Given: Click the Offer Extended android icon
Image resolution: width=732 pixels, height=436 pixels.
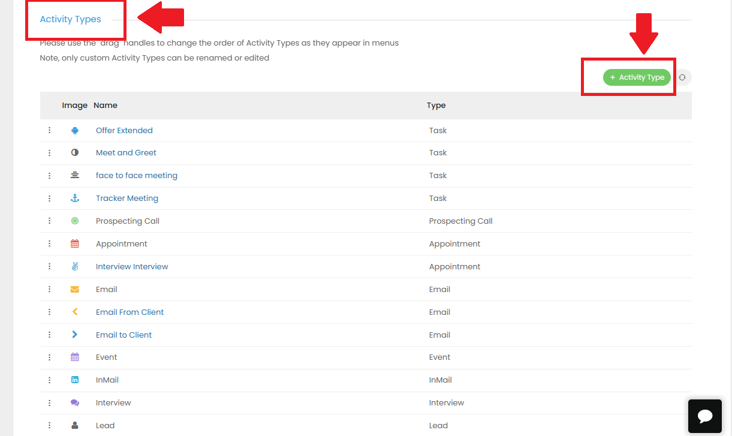Looking at the screenshot, I should point(75,130).
